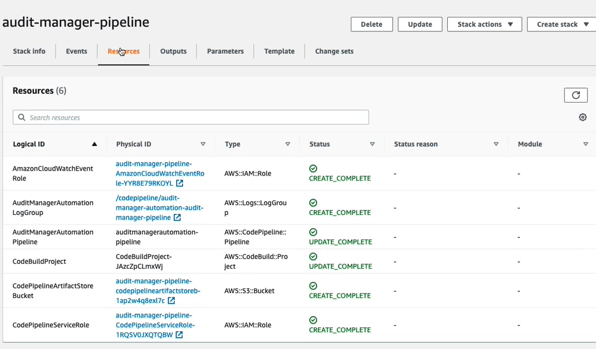
Task: Open audit-manager-pipeline-AmazonCloudWatchEventRole physical ID link
Action: coord(160,173)
